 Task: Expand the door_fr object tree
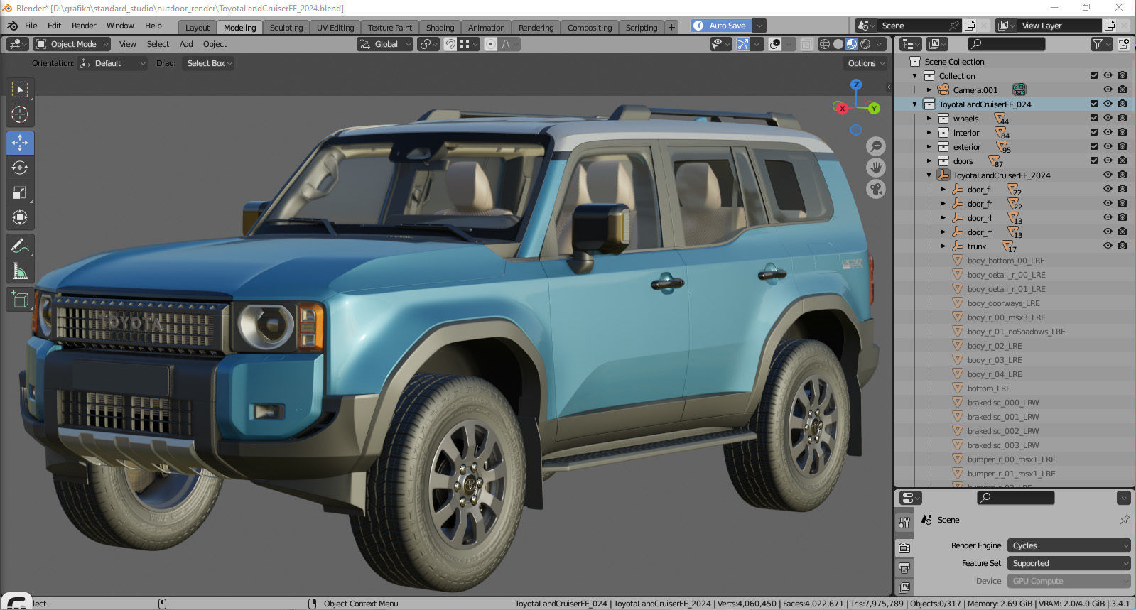[943, 204]
